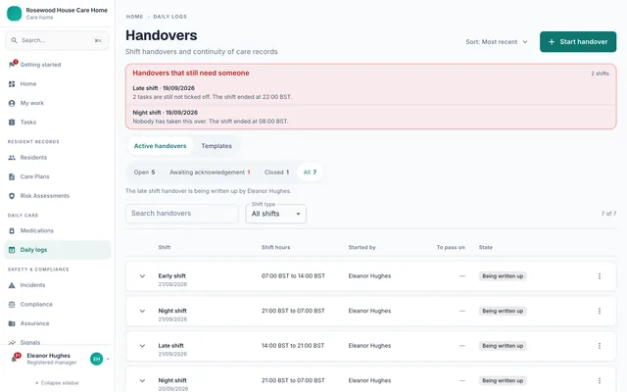627x392 pixels.
Task: Click Being written up badge for Early shift
Action: click(503, 276)
